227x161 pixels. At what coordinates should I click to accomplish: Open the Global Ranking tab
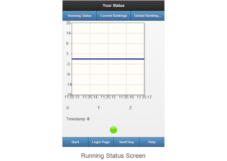pos(148,16)
